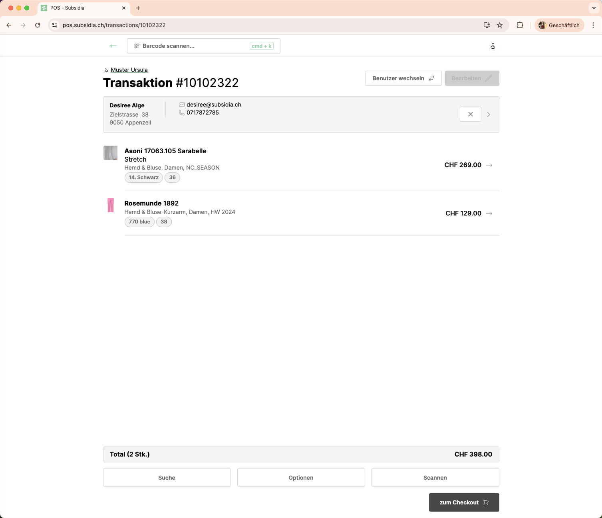This screenshot has height=518, width=602.
Task: Click the Muster Ursula user link
Action: click(x=129, y=70)
